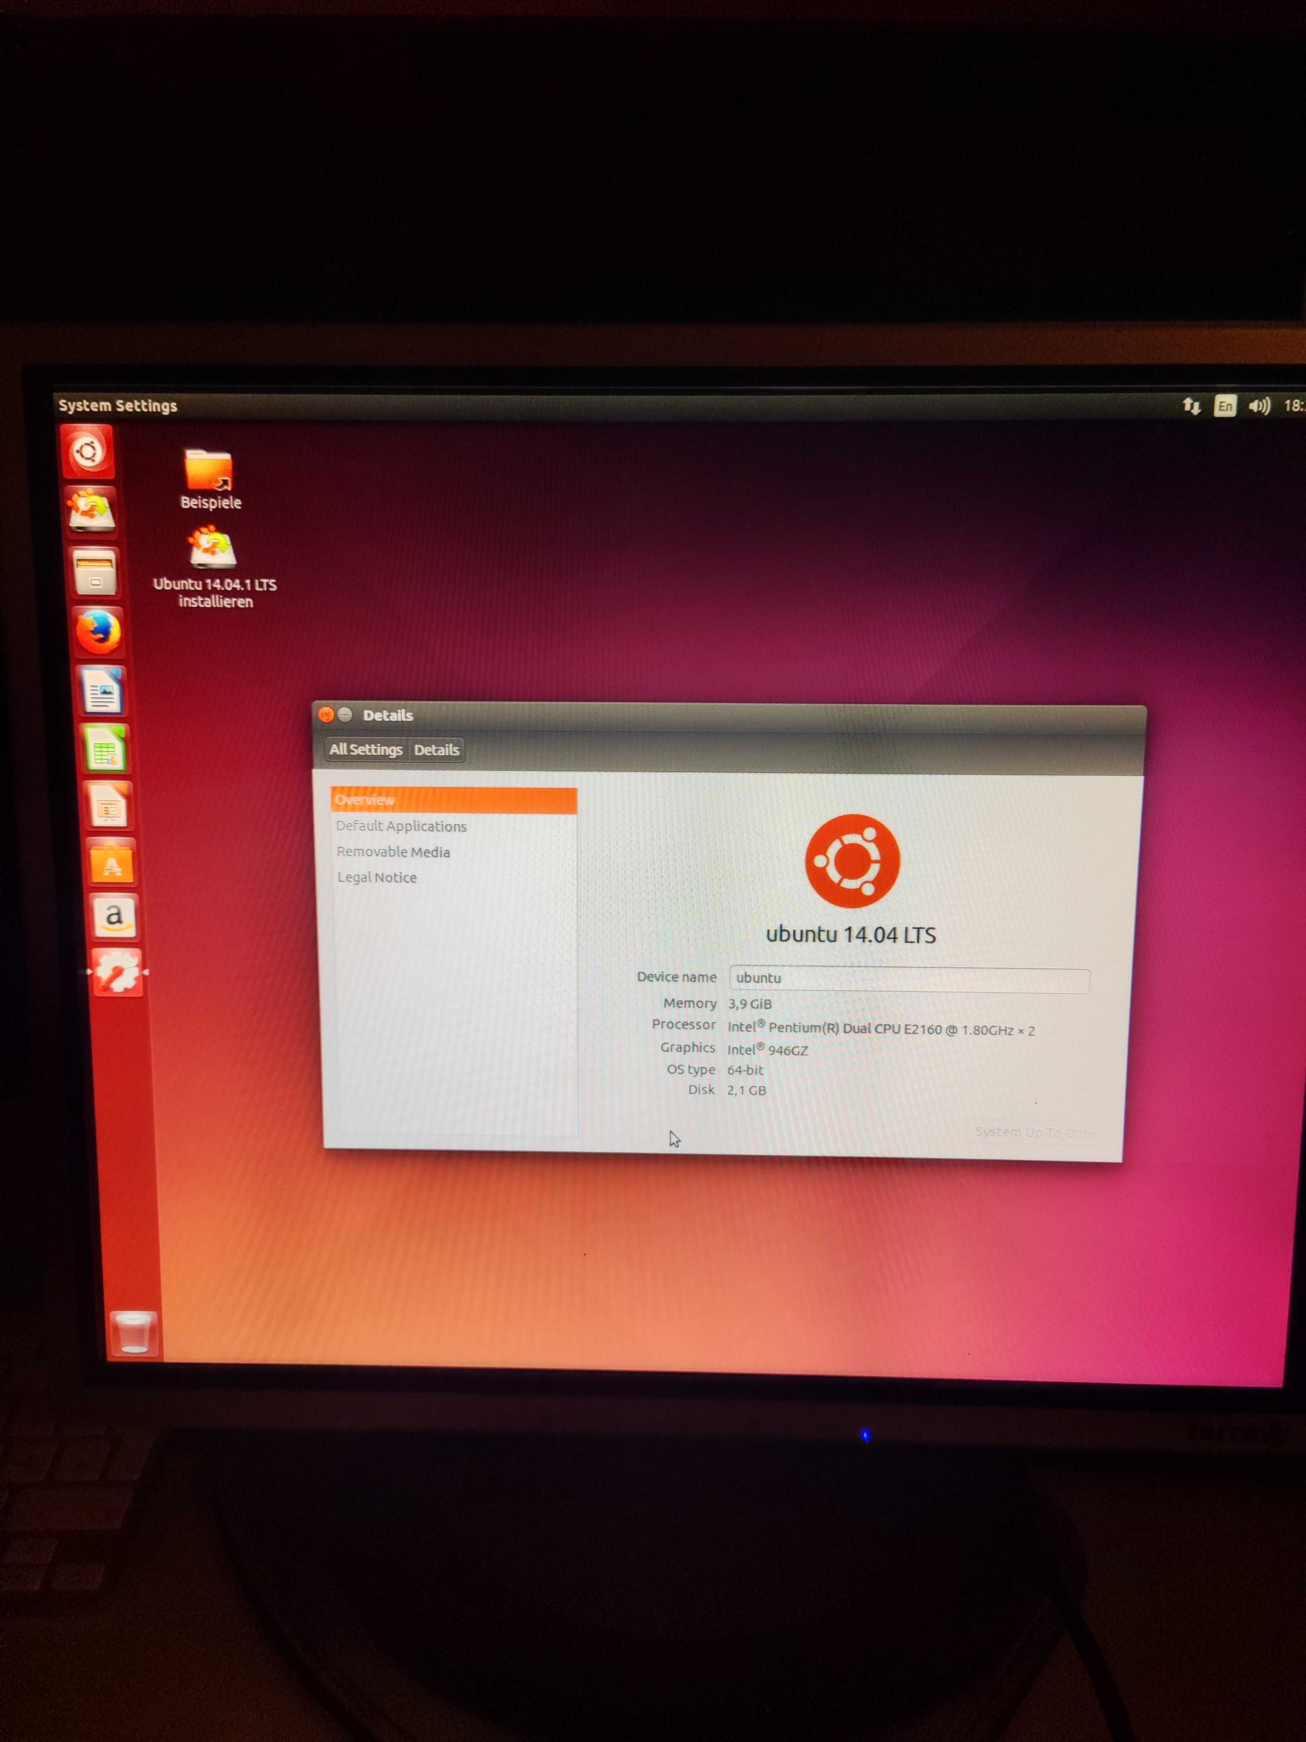The image size is (1306, 1742).
Task: Select Legal Notice in the sidebar
Action: 454,877
